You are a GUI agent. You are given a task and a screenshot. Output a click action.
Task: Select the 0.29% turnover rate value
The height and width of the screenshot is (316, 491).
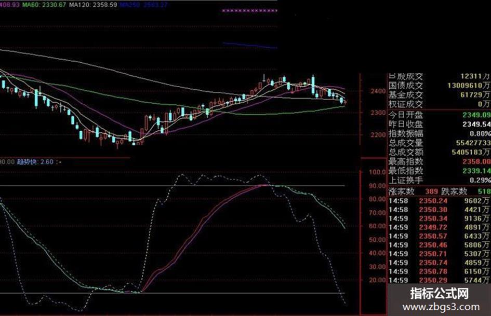pos(480,180)
